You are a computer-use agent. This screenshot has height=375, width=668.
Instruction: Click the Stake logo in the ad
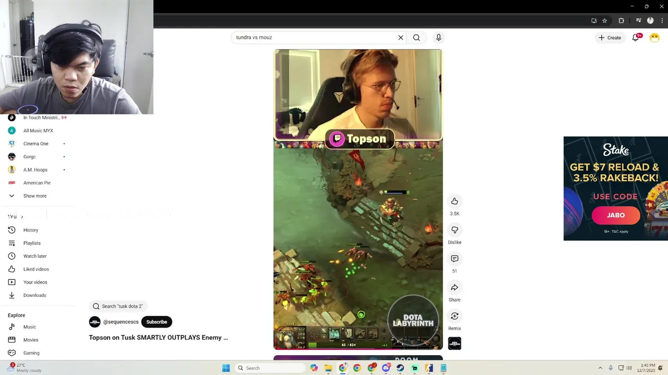[x=616, y=150]
